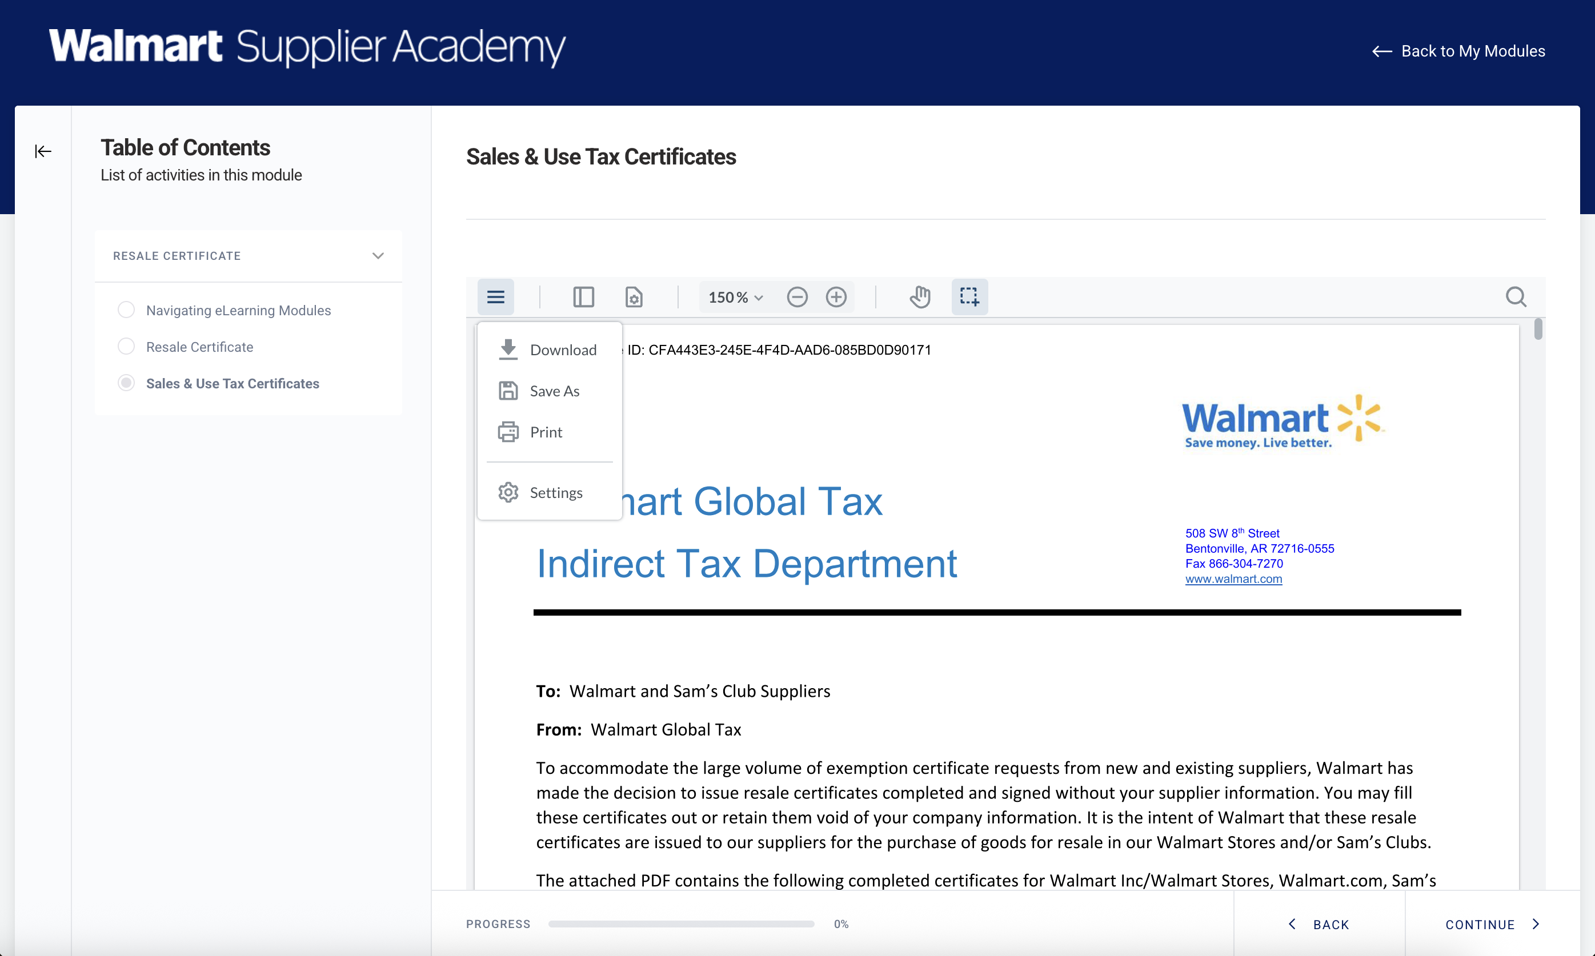Open the www.walmart.com link in document
The height and width of the screenshot is (956, 1595).
coord(1233,579)
